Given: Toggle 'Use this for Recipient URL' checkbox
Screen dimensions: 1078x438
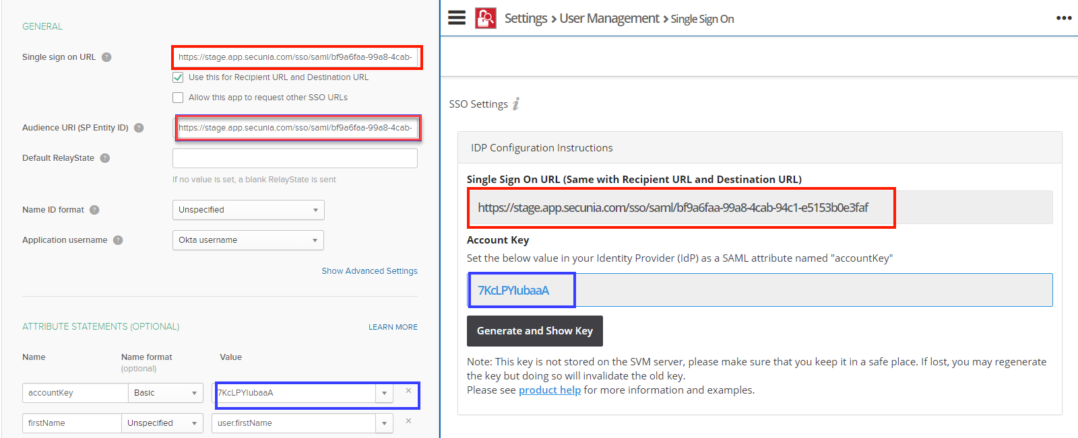Looking at the screenshot, I should 178,77.
